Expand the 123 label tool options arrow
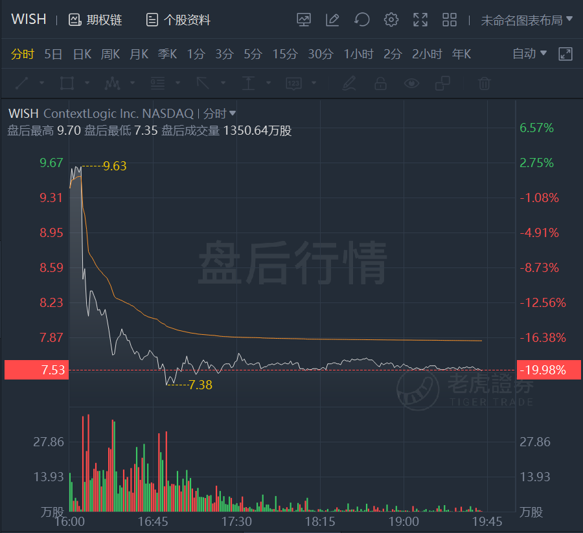 click(x=314, y=82)
